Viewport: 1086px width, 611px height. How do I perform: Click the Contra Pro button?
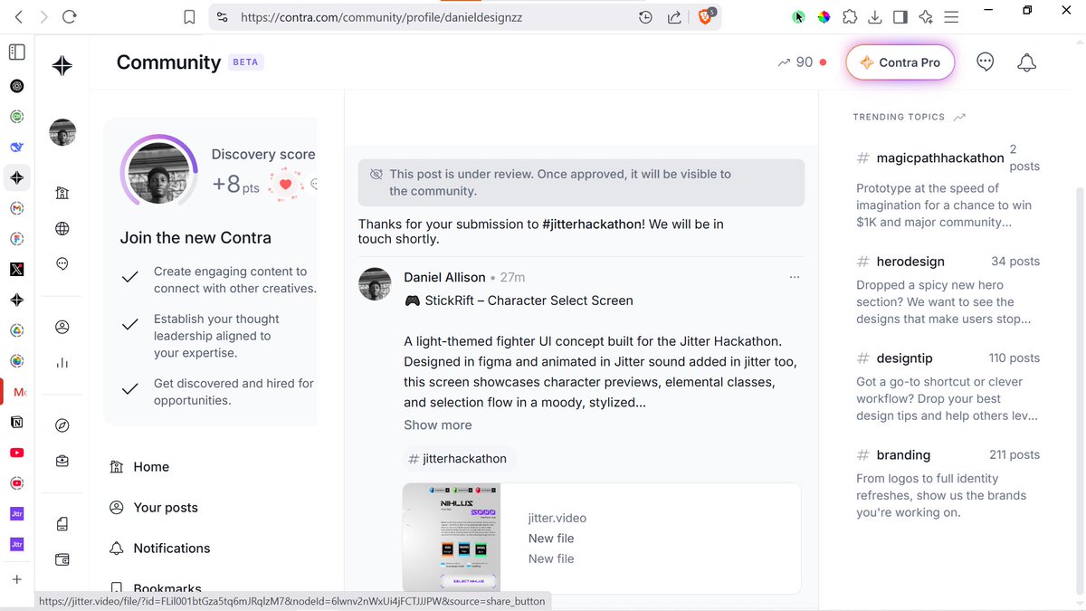pyautogui.click(x=900, y=62)
